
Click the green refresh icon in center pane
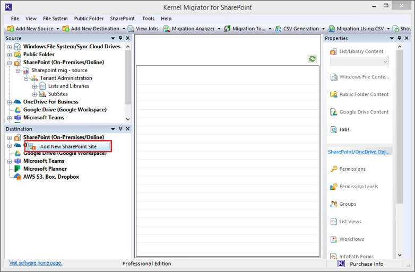[x=312, y=59]
